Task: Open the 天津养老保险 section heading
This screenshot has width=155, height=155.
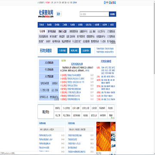Action: 42,123
